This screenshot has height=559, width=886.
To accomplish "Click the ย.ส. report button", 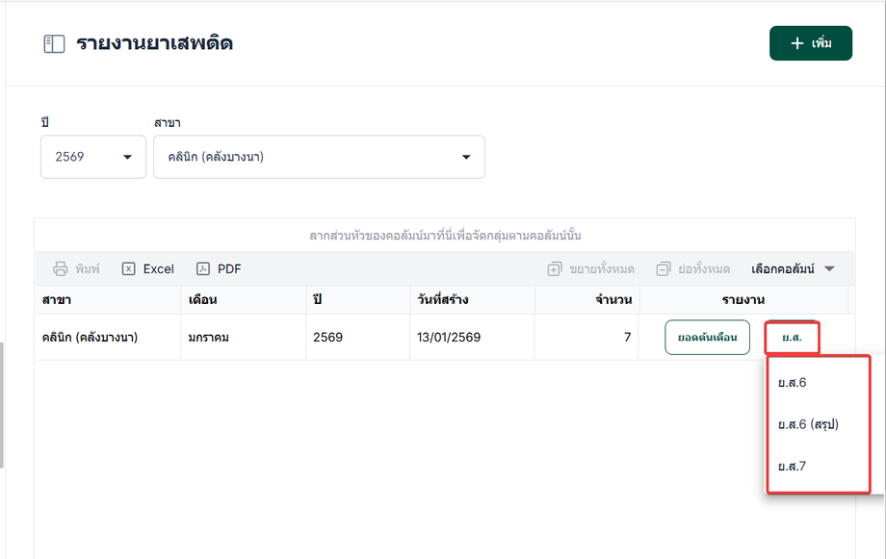I will [792, 338].
